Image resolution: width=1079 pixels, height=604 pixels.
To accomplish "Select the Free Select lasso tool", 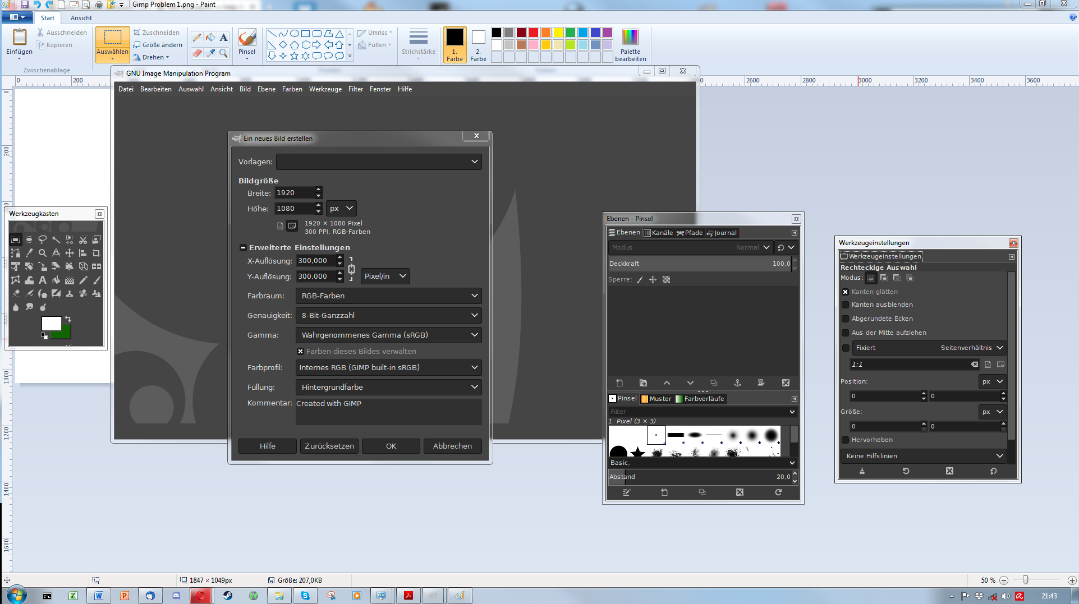I will point(43,239).
